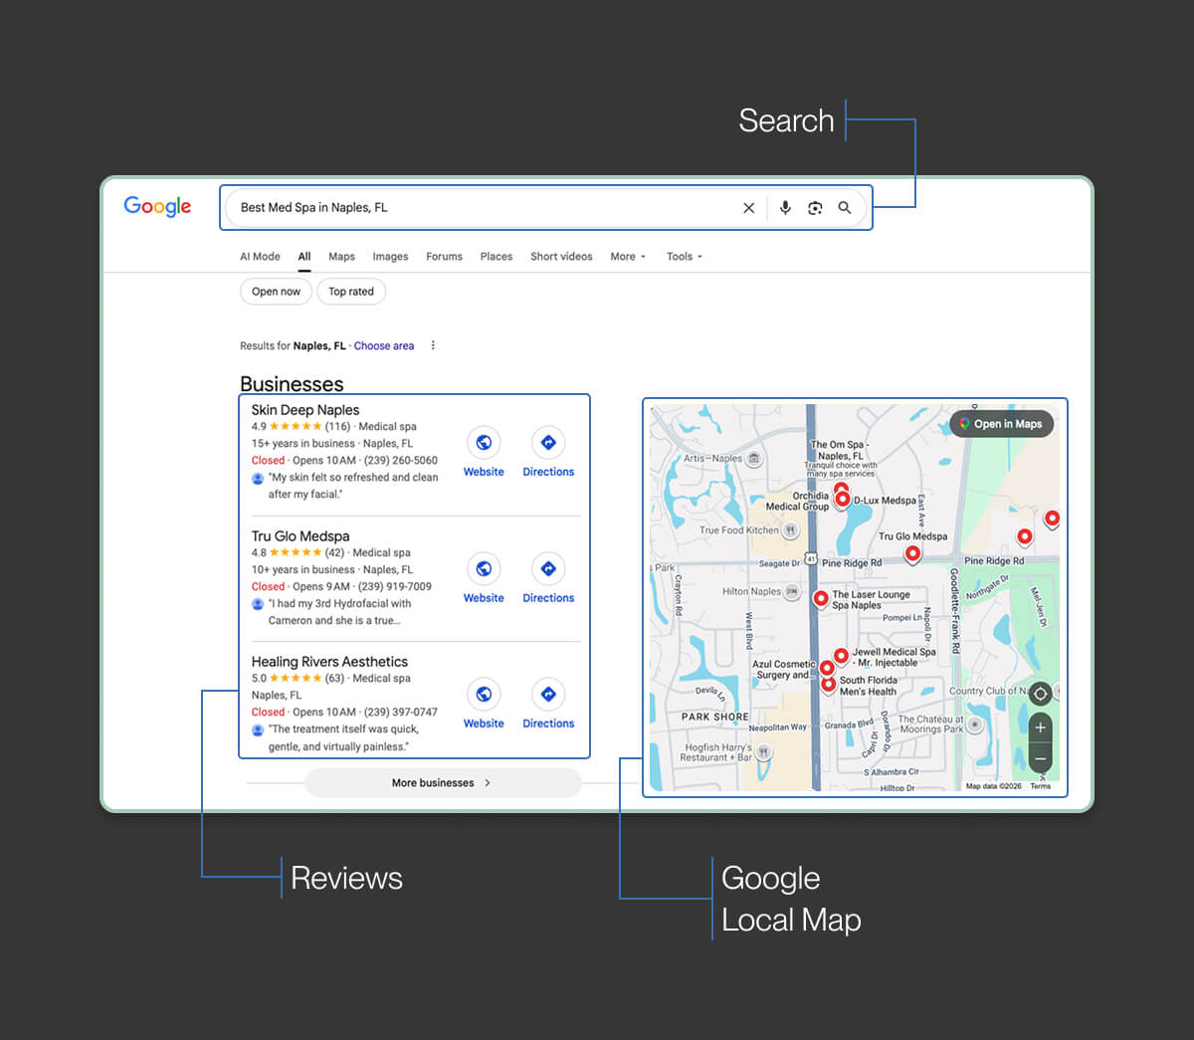Switch to the Maps tab
This screenshot has width=1194, height=1040.
tap(341, 257)
